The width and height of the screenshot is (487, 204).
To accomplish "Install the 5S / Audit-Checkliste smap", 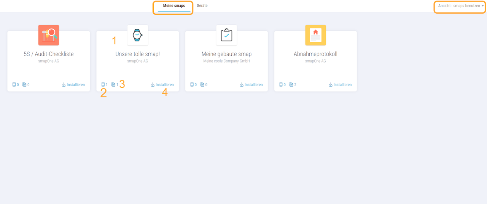I will pos(73,85).
